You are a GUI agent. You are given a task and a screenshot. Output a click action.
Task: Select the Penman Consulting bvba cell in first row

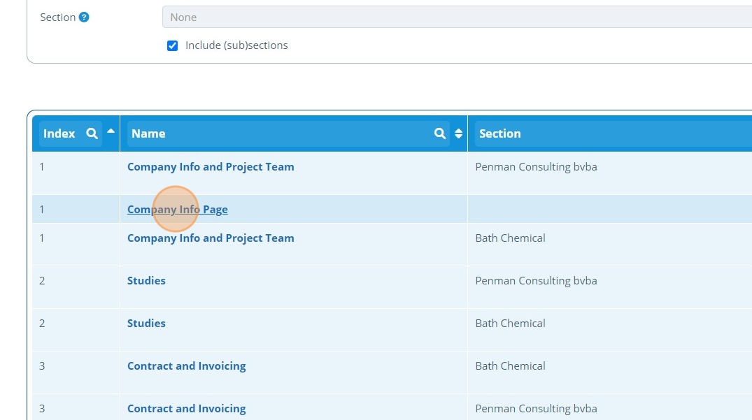point(536,167)
